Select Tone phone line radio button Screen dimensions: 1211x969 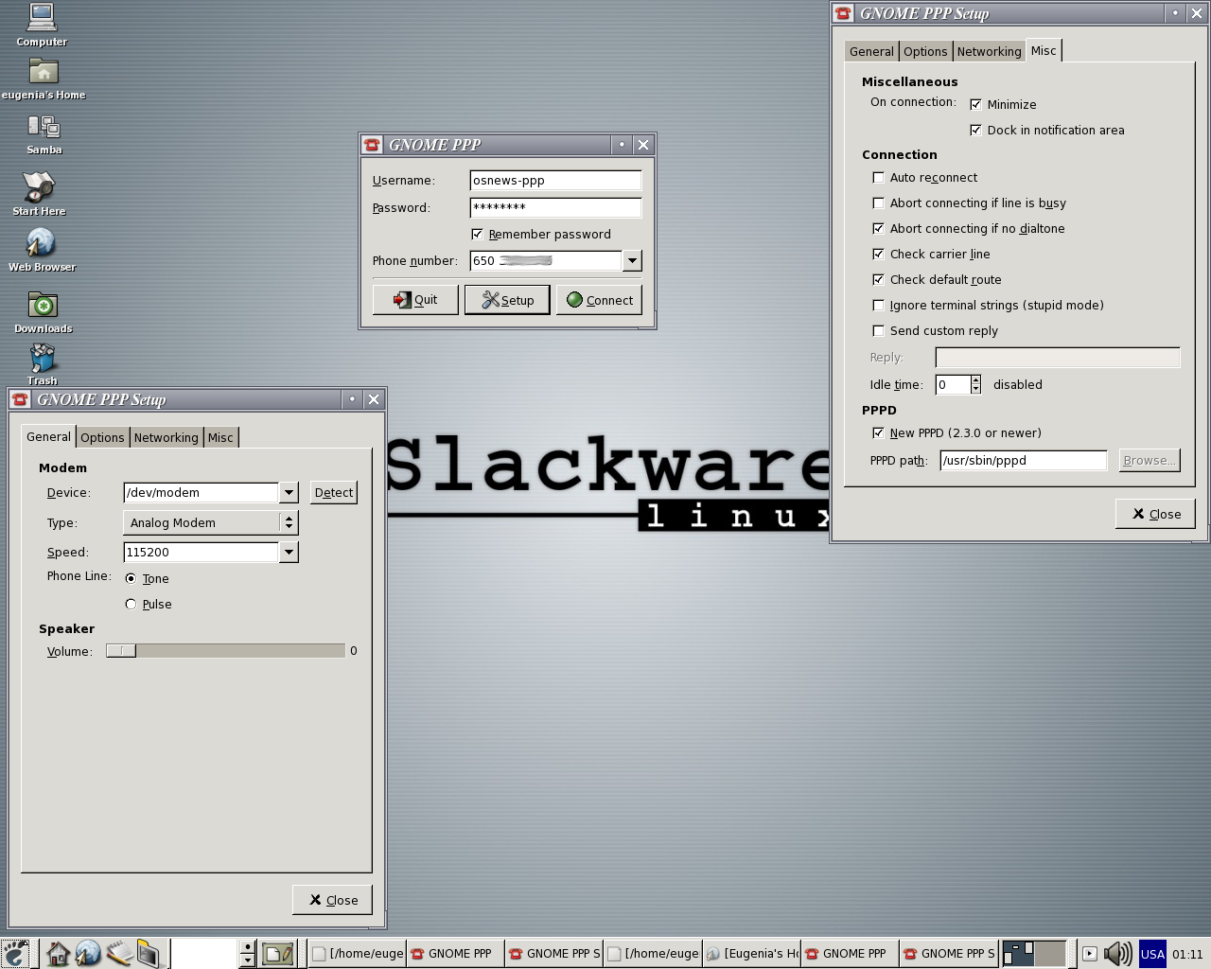click(x=131, y=578)
